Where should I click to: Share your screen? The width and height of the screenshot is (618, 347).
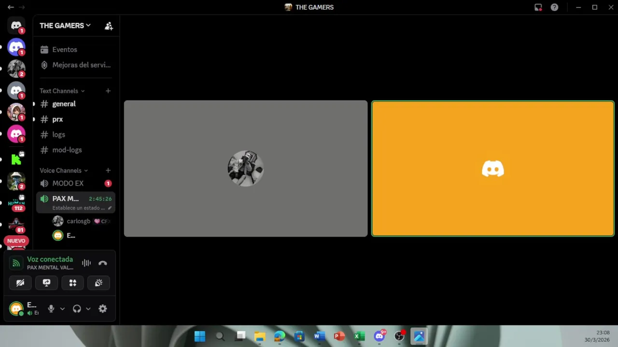point(46,283)
